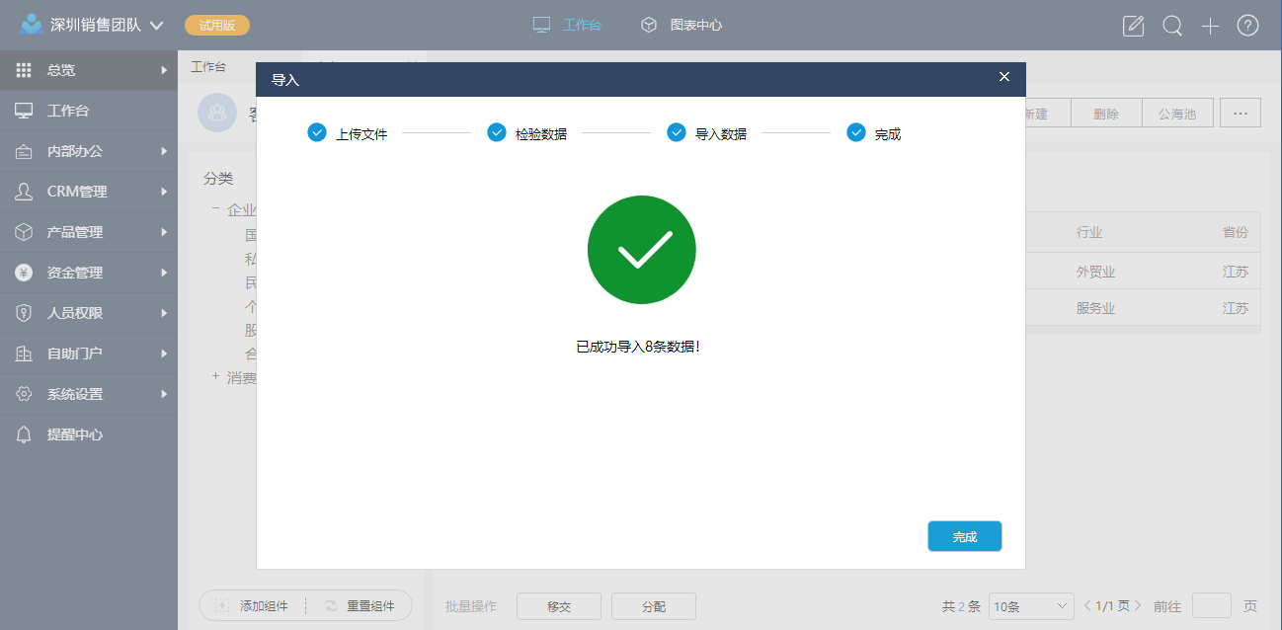The height and width of the screenshot is (630, 1282).
Task: Expand the 产品管理 sidebar menu
Action: [89, 232]
